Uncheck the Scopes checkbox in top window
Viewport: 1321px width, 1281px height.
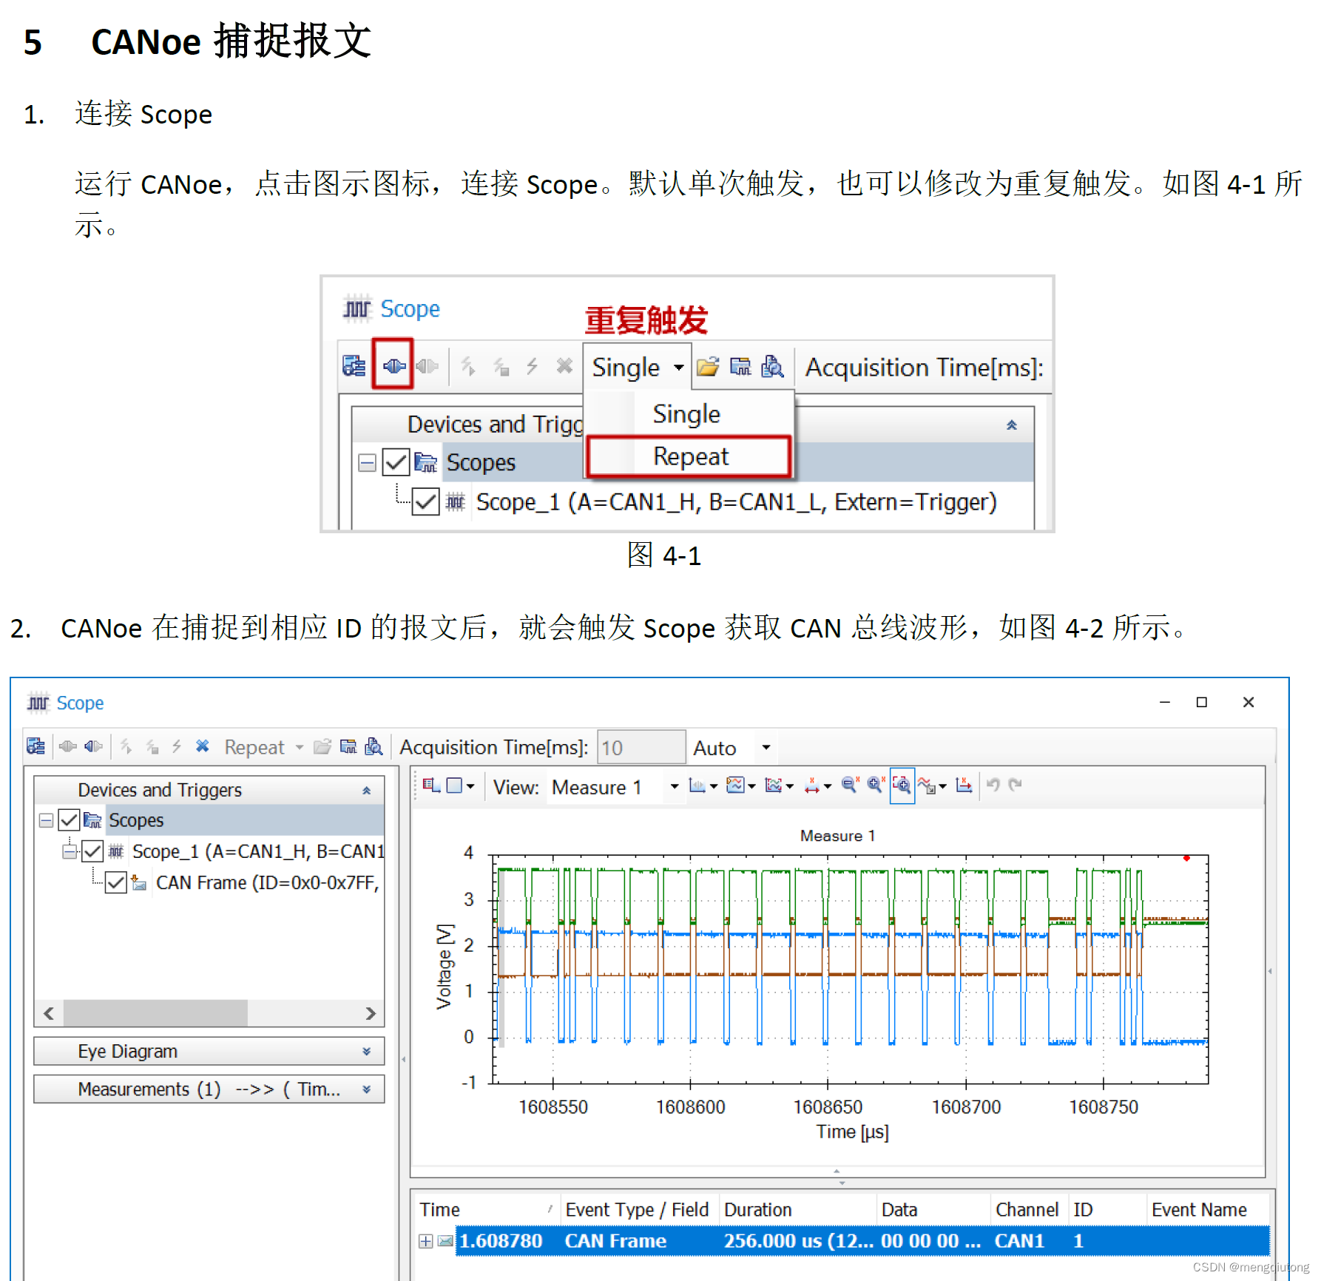(x=396, y=462)
